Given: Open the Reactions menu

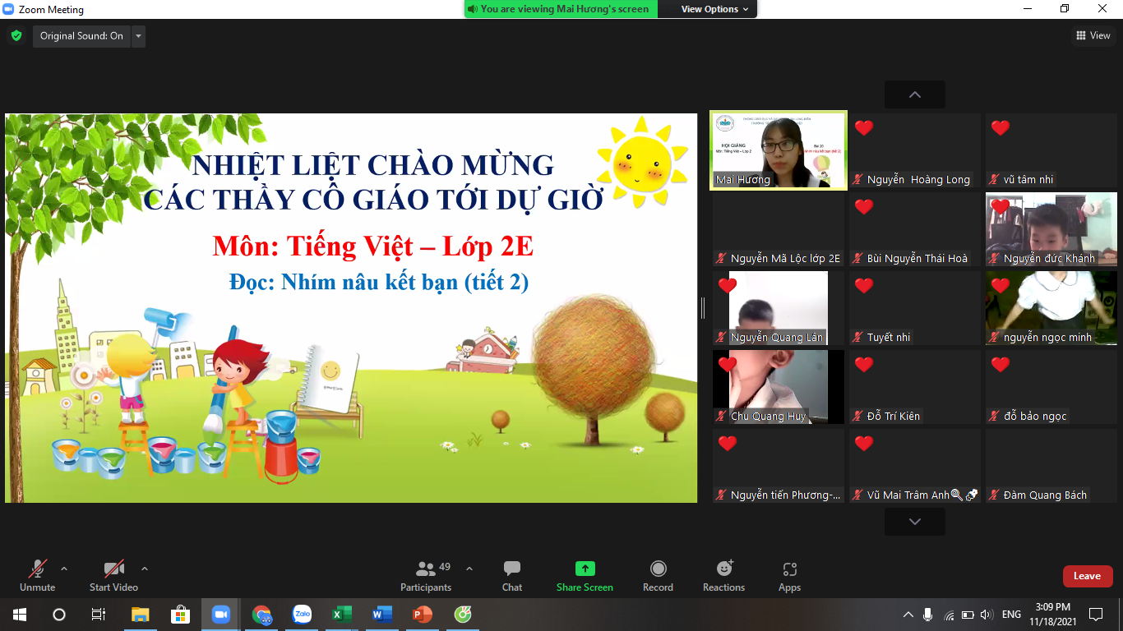Looking at the screenshot, I should click(723, 575).
